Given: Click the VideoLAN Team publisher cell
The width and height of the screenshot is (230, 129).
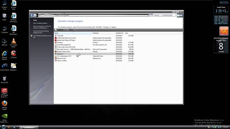Looking at the screenshot, I should click(98, 56).
